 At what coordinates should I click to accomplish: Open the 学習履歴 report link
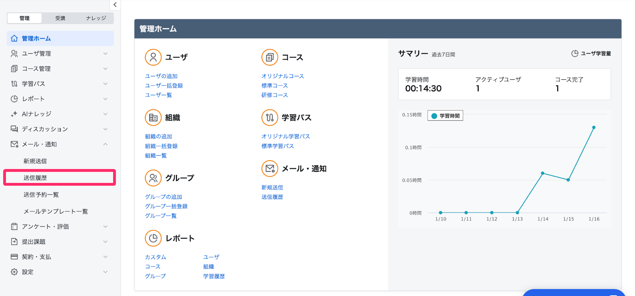pos(214,276)
